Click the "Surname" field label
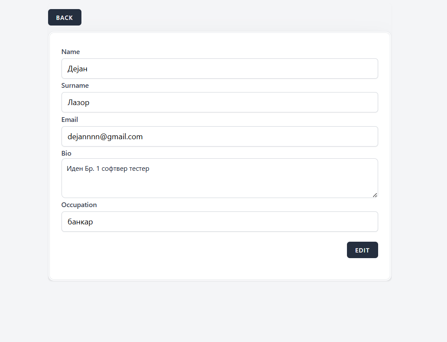 click(75, 86)
